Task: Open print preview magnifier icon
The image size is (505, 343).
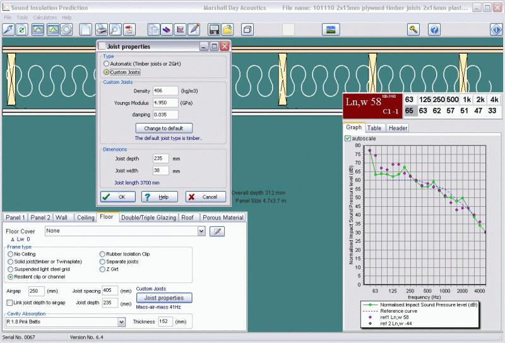Action: coord(115,30)
